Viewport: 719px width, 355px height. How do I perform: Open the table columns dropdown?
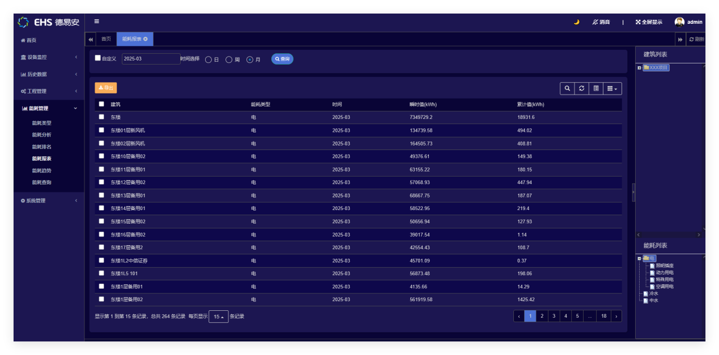coord(612,88)
